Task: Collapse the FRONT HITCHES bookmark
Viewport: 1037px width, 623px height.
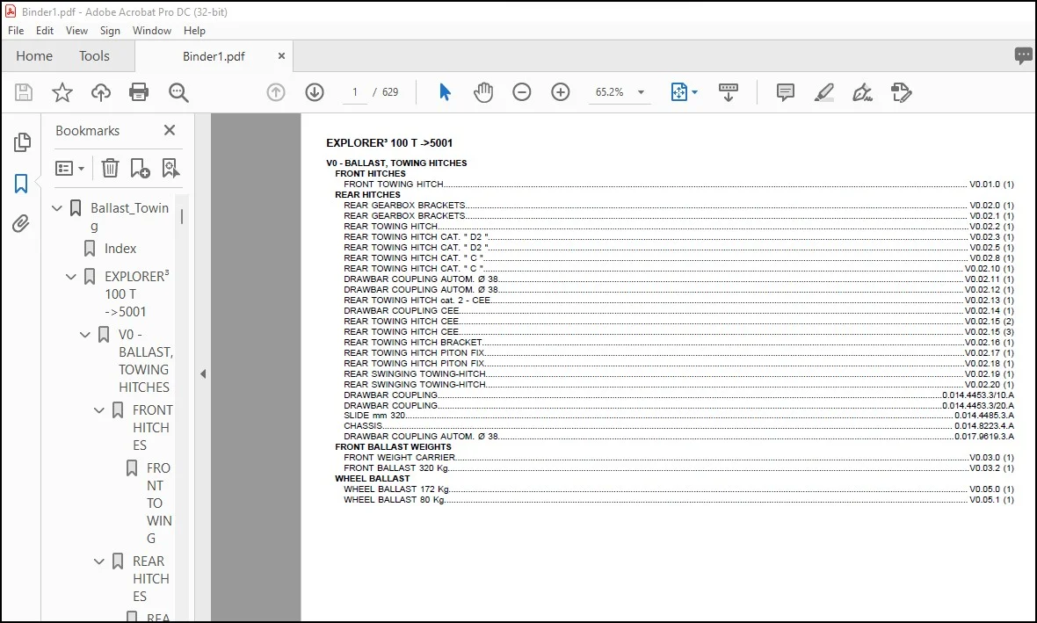Action: coord(98,410)
